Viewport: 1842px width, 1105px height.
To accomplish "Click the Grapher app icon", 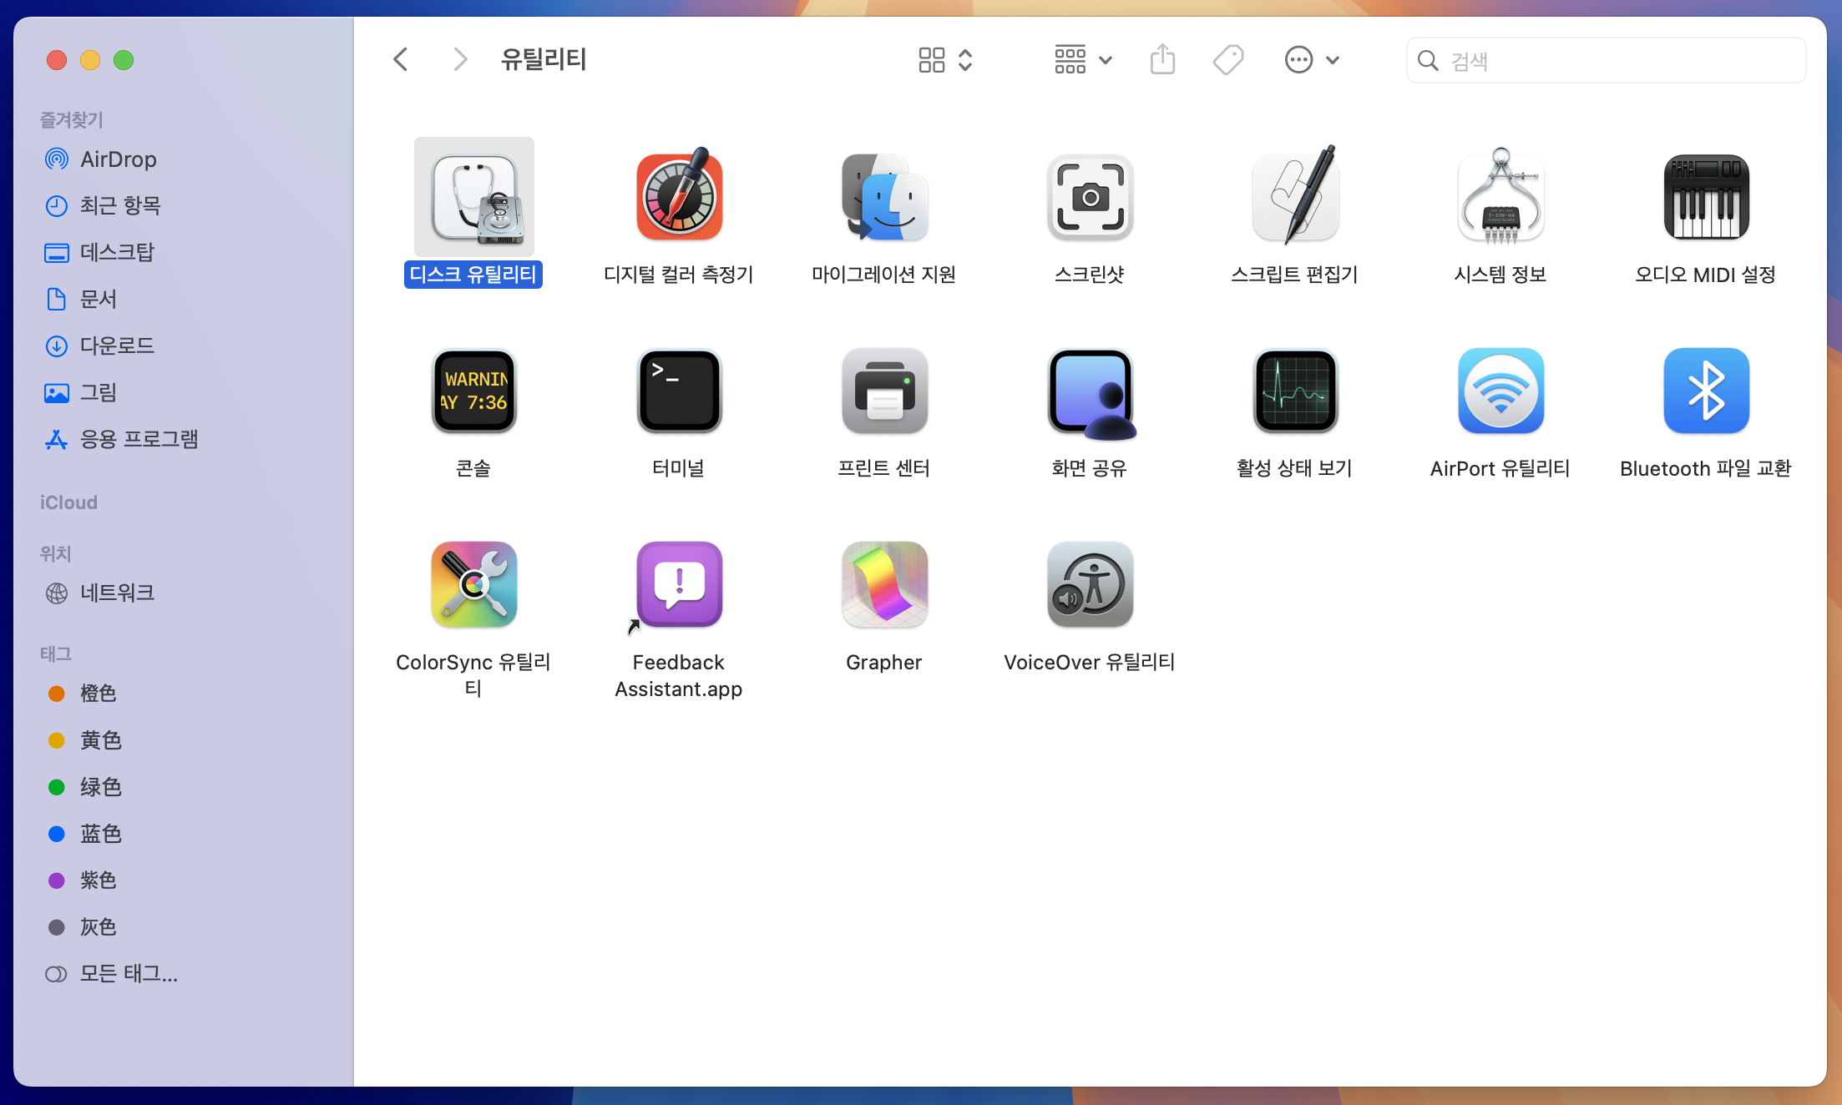I will pos(884,584).
